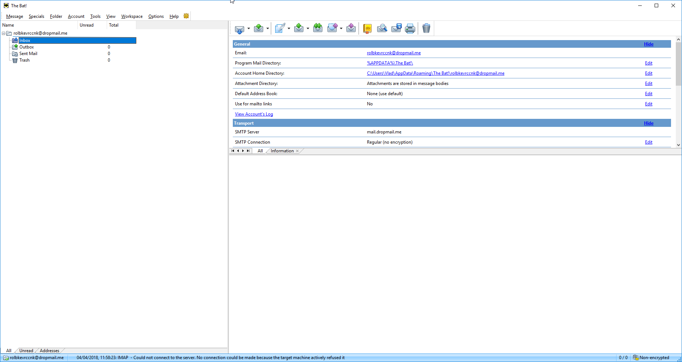Click the Total column header
The image size is (682, 362).
pyautogui.click(x=121, y=25)
